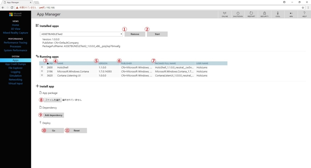Go to the Simulation page
The image size is (311, 168).
[15, 75]
